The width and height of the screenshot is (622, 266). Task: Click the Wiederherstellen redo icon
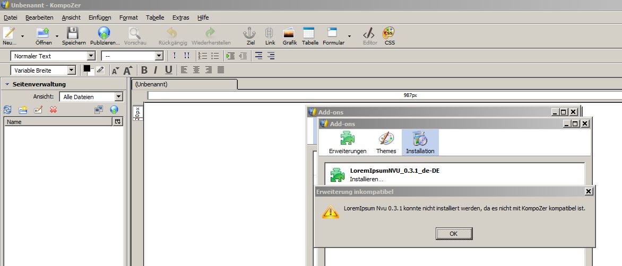210,32
